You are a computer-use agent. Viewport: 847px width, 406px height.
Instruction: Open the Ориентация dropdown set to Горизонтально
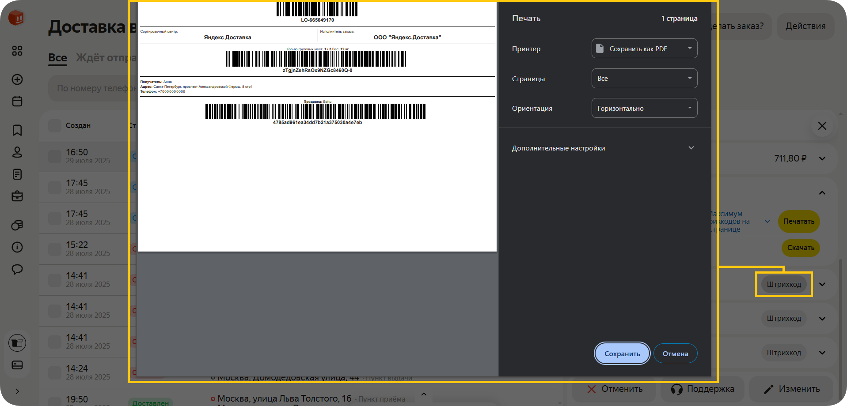644,108
